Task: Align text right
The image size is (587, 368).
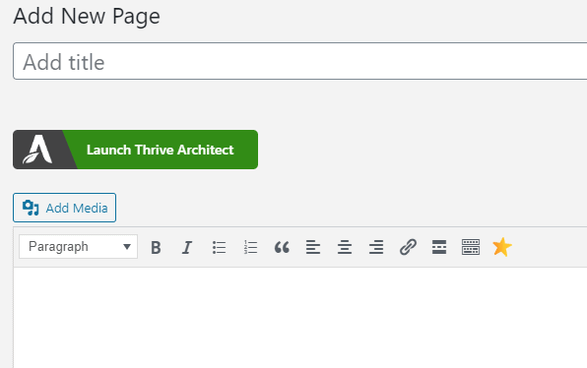Action: 376,247
